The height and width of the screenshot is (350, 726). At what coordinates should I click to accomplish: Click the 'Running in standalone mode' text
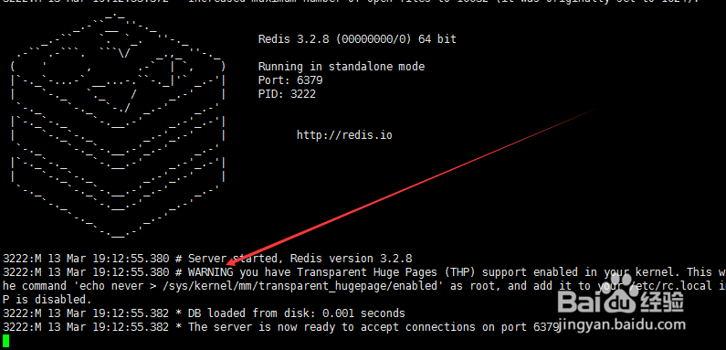coord(342,67)
